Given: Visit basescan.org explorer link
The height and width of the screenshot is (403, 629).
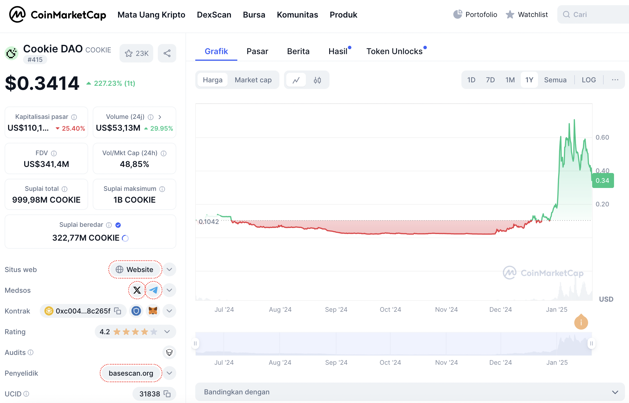Looking at the screenshot, I should [130, 373].
